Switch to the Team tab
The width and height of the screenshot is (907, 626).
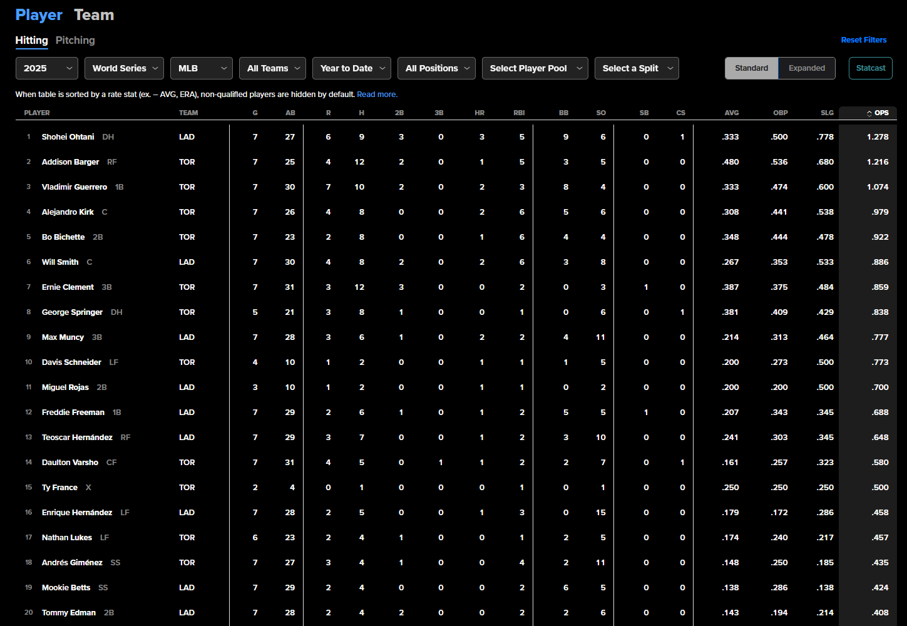[94, 15]
